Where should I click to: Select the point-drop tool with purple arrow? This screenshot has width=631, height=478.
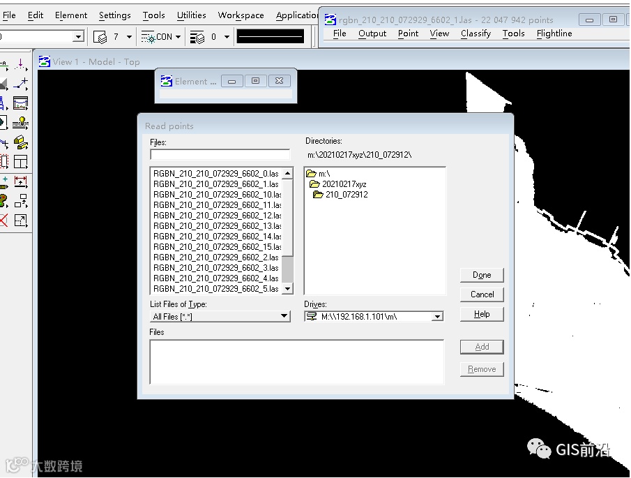[x=20, y=64]
